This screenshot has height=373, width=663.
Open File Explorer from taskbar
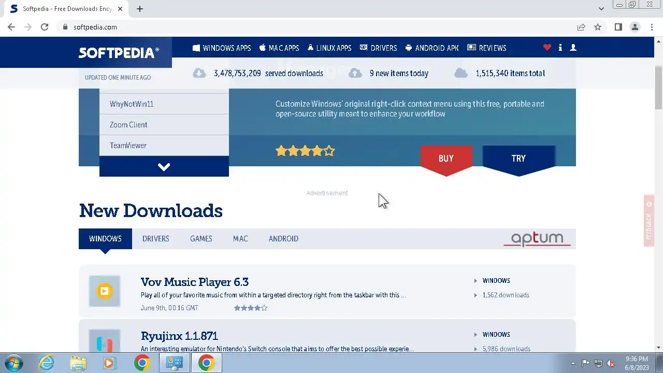78,363
